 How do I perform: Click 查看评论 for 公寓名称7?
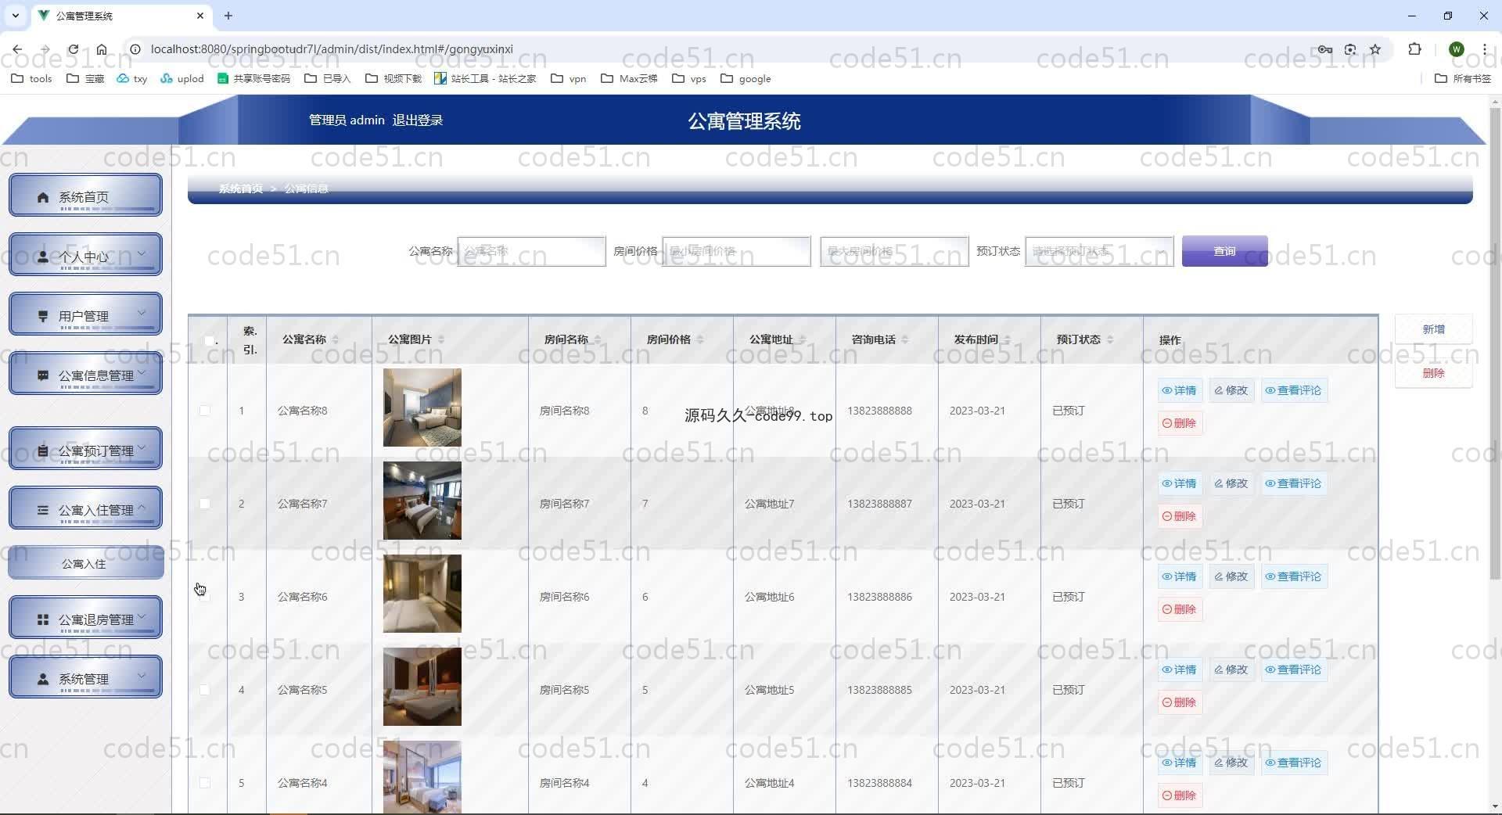(x=1293, y=483)
